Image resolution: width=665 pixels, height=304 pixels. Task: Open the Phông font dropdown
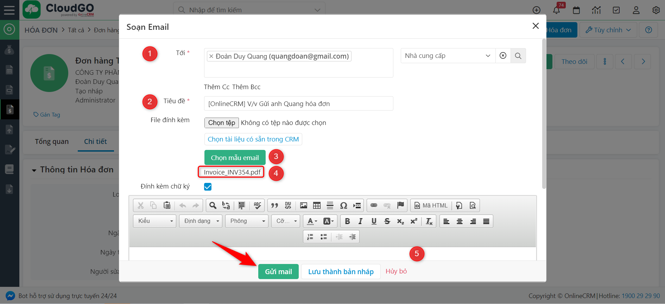point(247,221)
